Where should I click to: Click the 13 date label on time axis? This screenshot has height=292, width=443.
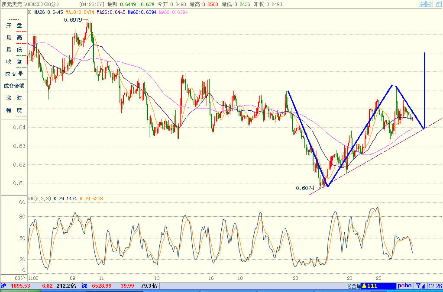pyautogui.click(x=157, y=278)
